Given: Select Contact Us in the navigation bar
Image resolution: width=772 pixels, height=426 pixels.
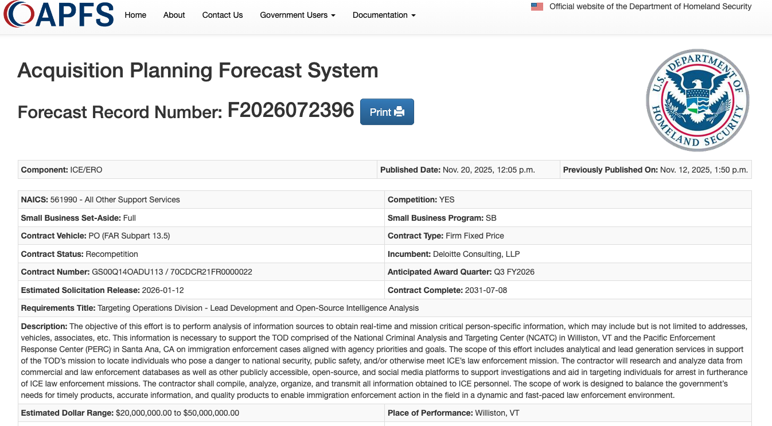Looking at the screenshot, I should pos(223,15).
